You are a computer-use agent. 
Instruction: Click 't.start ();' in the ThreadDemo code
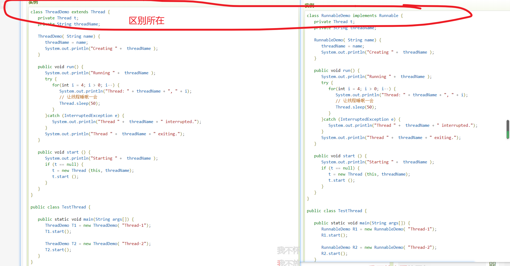pos(65,177)
